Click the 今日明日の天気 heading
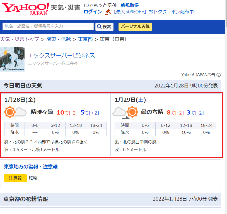 23,86
